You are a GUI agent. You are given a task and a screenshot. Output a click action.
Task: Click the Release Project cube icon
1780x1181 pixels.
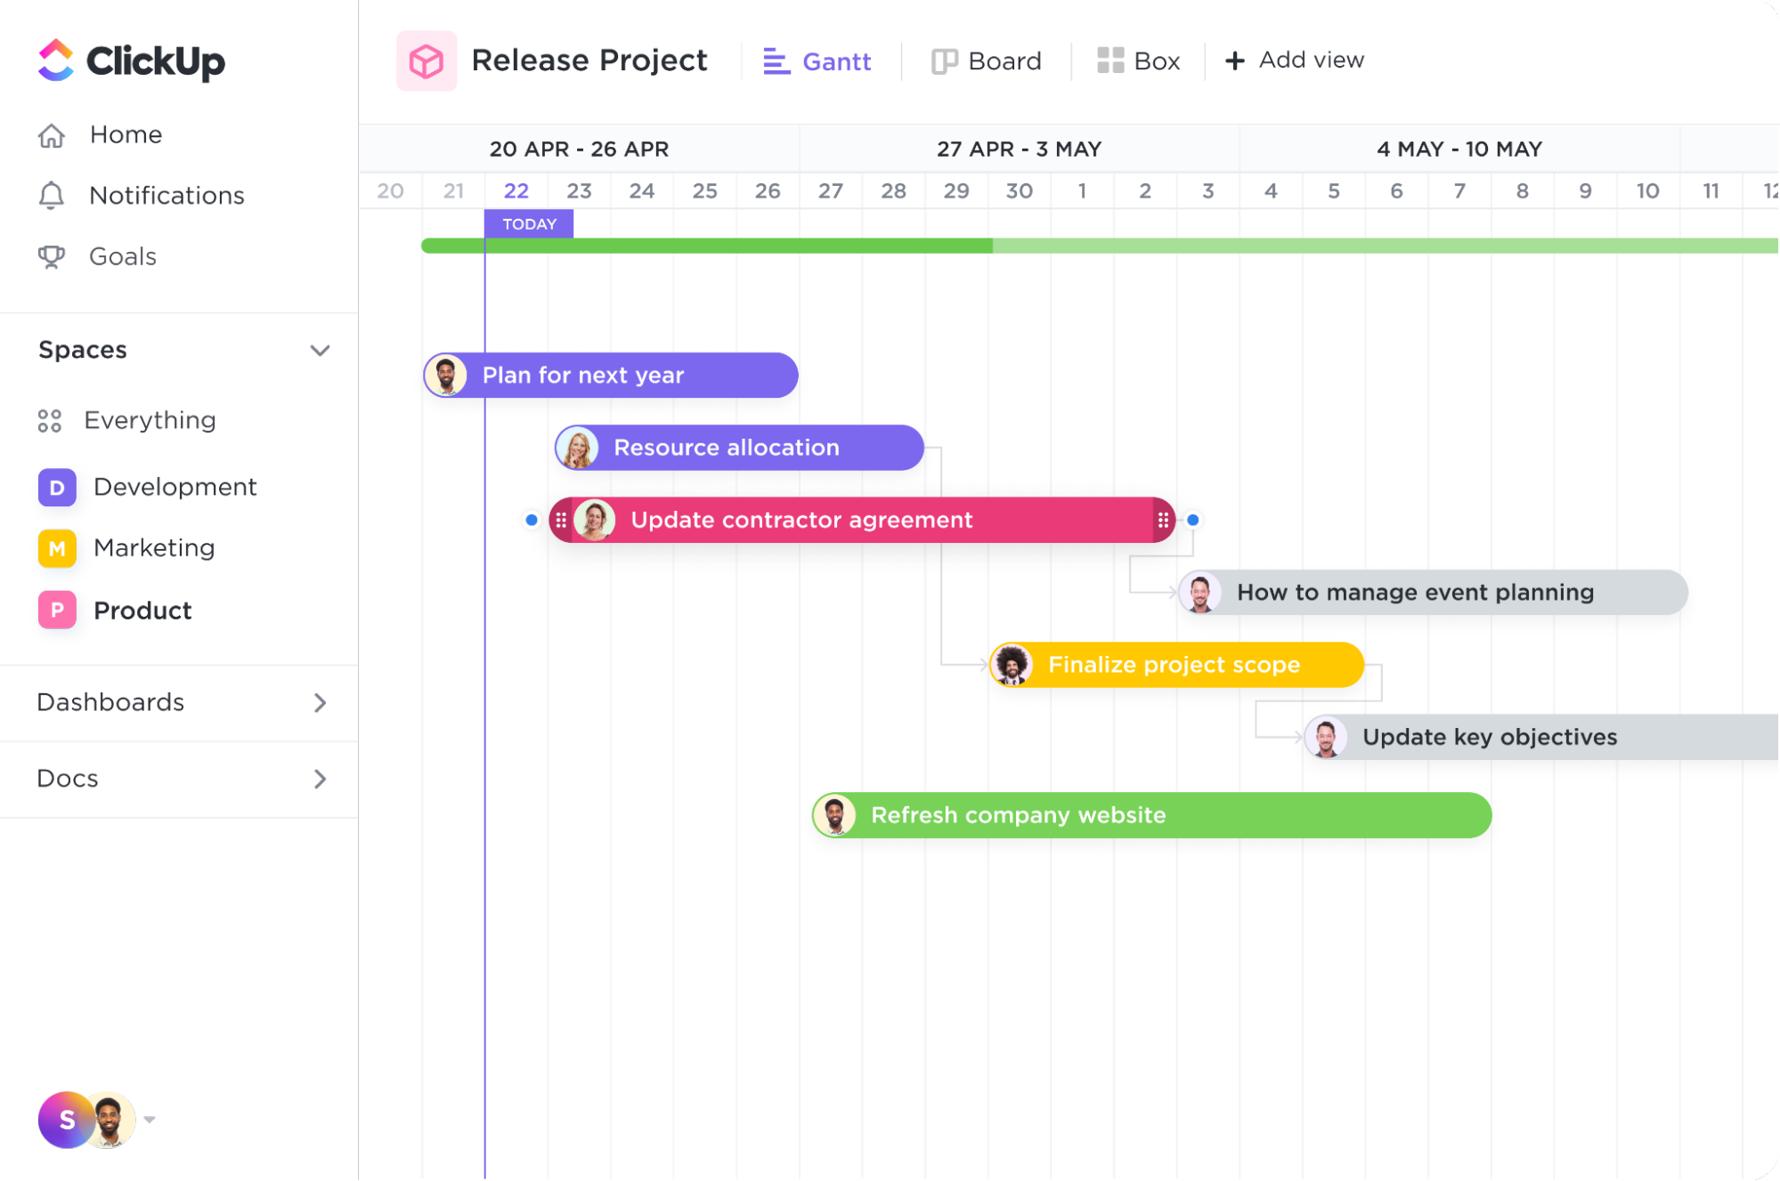[x=427, y=61]
